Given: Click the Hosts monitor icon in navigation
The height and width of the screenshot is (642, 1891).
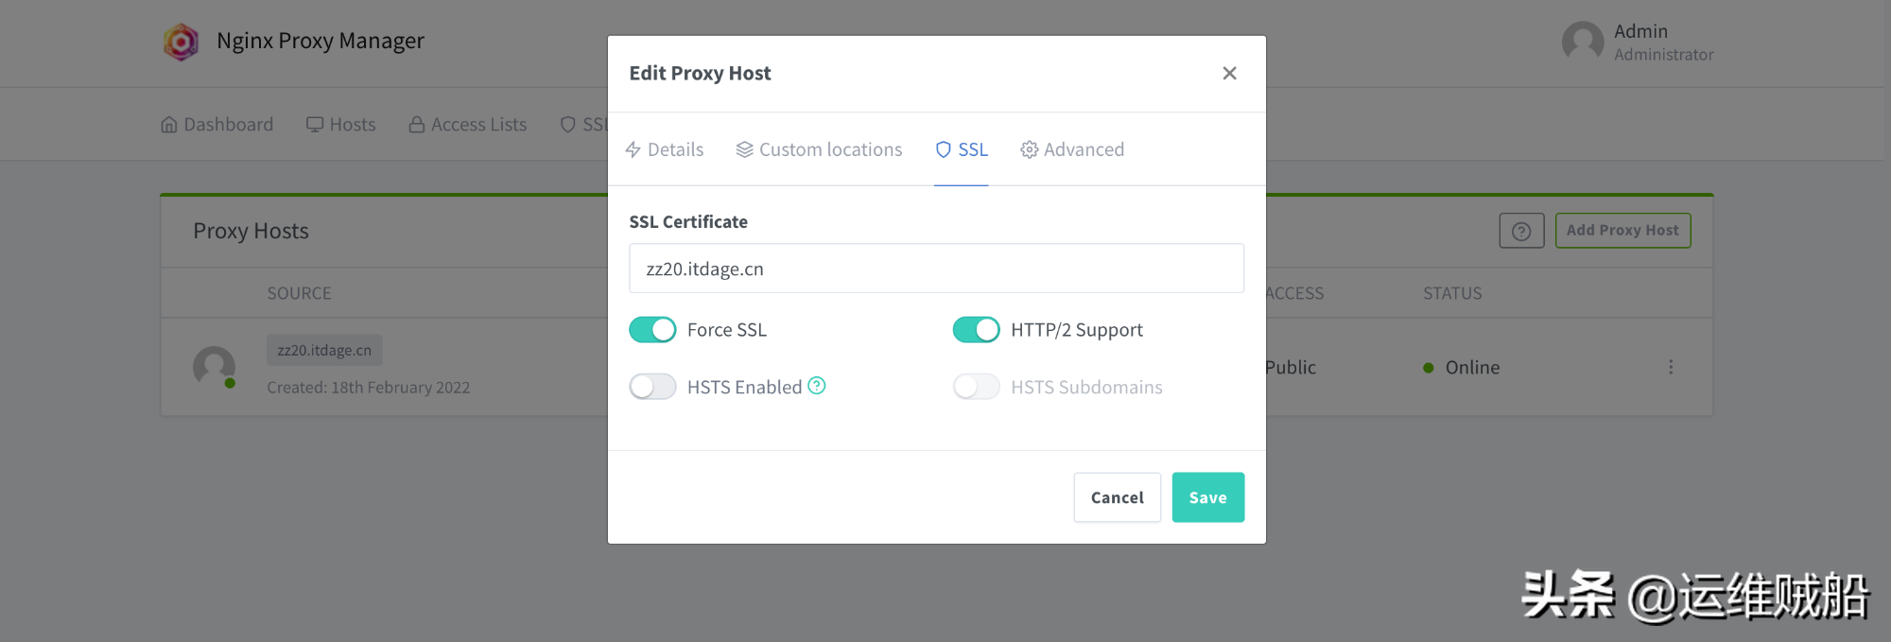Looking at the screenshot, I should click(x=314, y=124).
